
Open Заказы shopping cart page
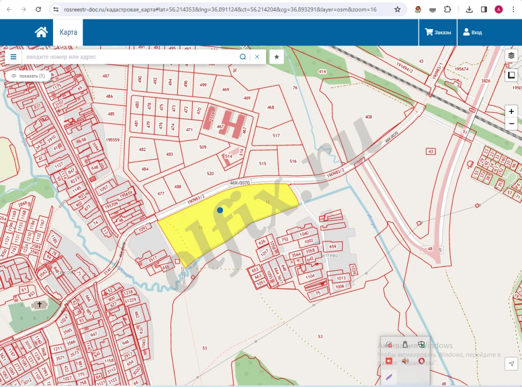pyautogui.click(x=438, y=32)
